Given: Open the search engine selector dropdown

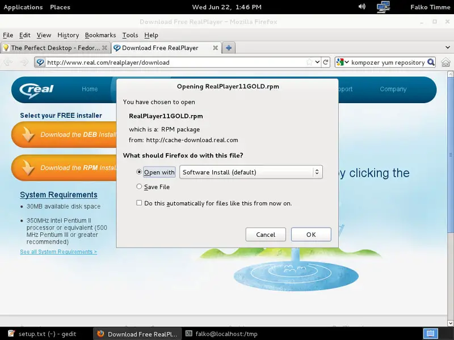Looking at the screenshot, I should 343,62.
